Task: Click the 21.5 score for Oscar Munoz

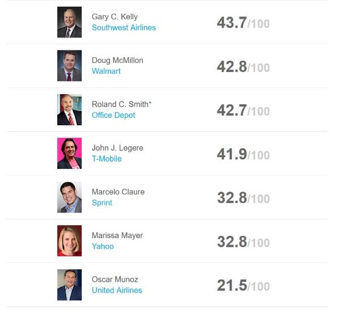Action: 231,285
